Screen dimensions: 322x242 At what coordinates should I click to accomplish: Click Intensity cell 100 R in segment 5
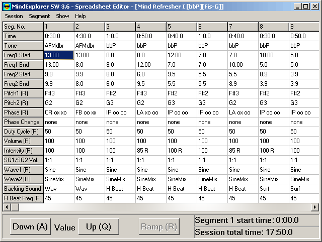click(x=181, y=151)
